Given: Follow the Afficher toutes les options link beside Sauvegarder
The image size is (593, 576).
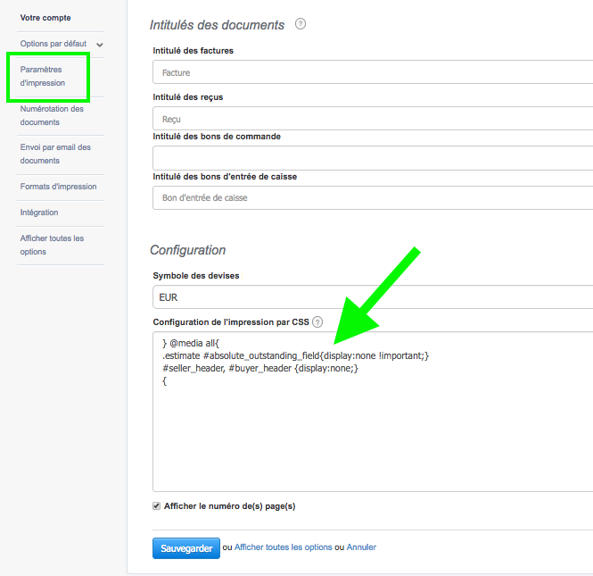Looking at the screenshot, I should (x=284, y=547).
